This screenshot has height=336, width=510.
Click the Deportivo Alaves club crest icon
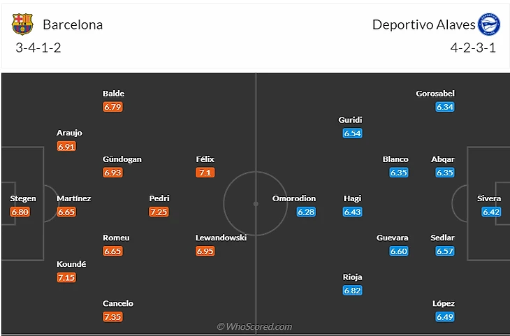pyautogui.click(x=488, y=24)
